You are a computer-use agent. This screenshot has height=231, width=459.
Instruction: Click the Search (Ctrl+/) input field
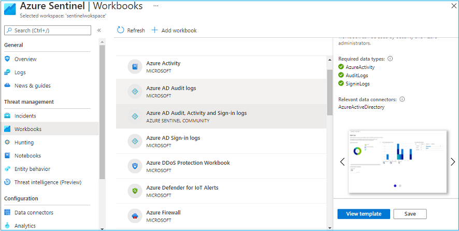coord(48,30)
